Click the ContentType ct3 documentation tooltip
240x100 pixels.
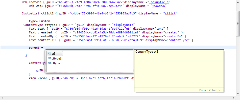pos(179,71)
